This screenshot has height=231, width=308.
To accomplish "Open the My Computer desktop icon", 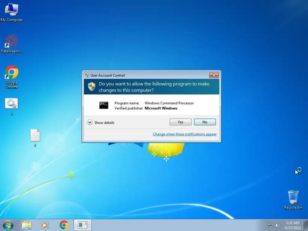I will click(x=12, y=13).
